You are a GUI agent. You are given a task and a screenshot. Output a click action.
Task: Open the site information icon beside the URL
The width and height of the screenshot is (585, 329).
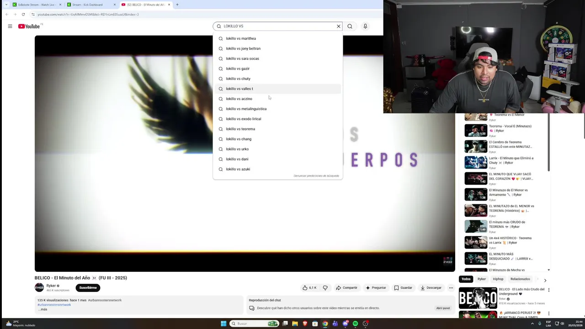click(33, 14)
